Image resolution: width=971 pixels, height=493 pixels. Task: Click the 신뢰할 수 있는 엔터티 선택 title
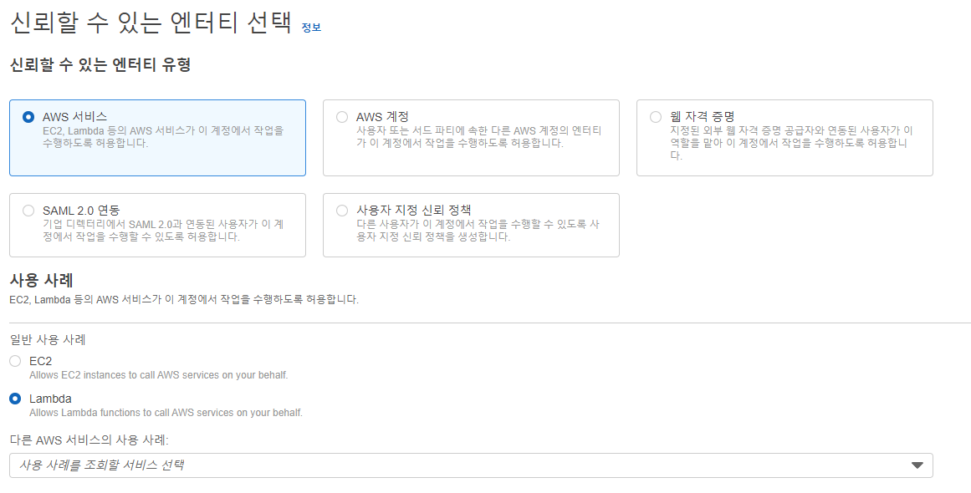[151, 23]
